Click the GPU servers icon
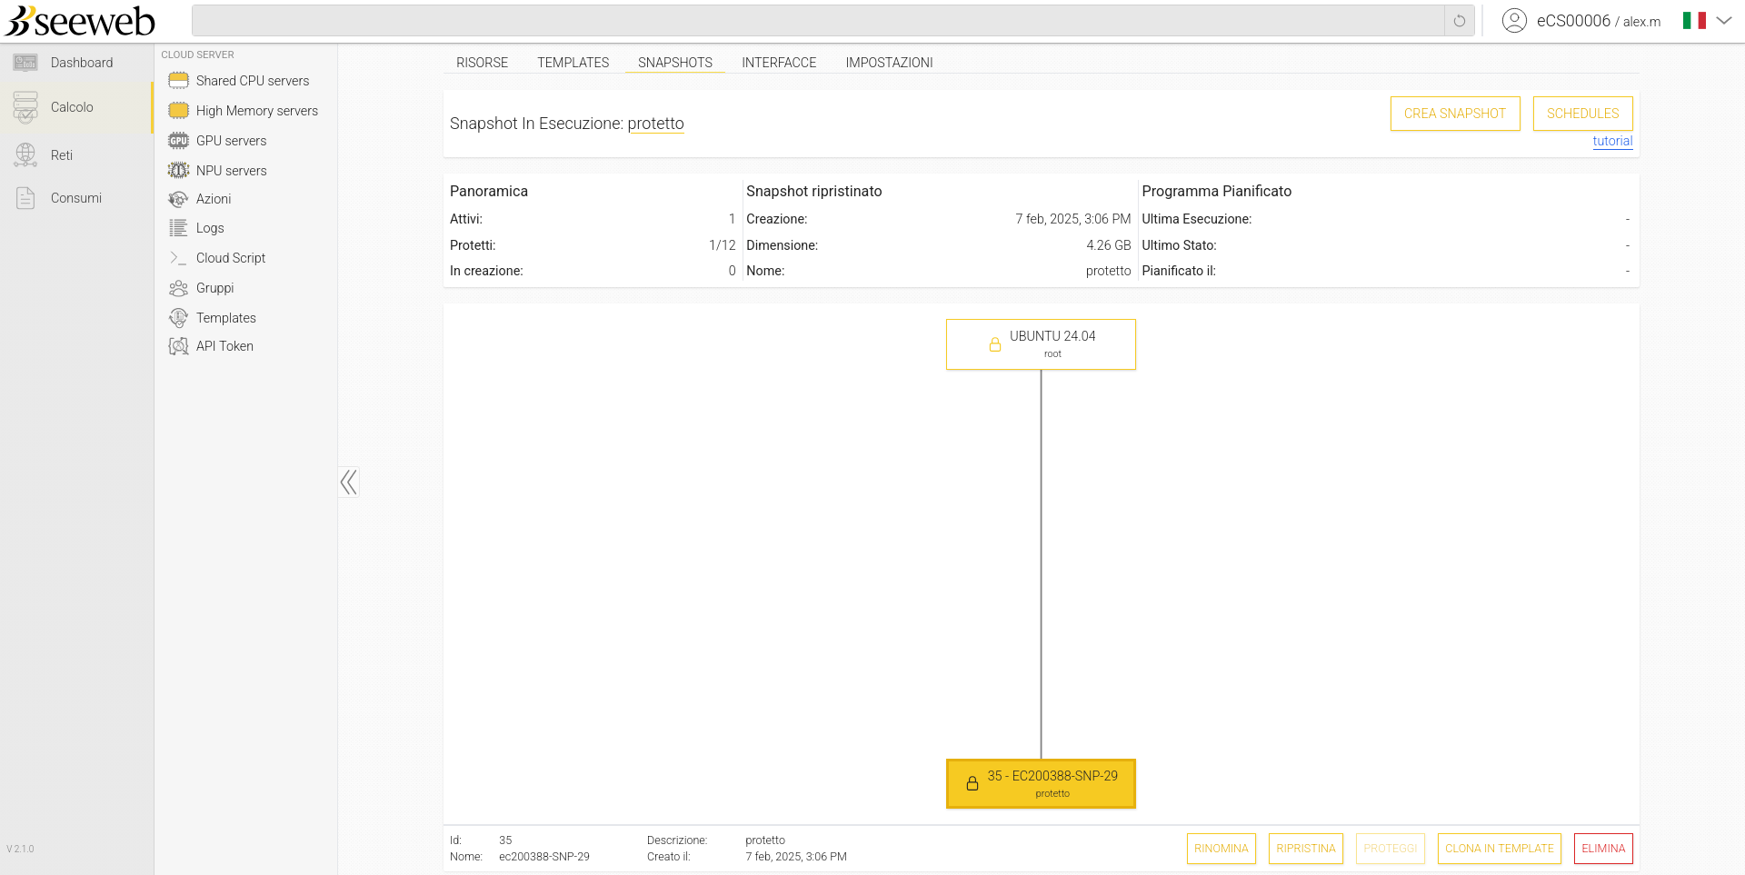Viewport: 1745px width, 875px height. (x=178, y=141)
